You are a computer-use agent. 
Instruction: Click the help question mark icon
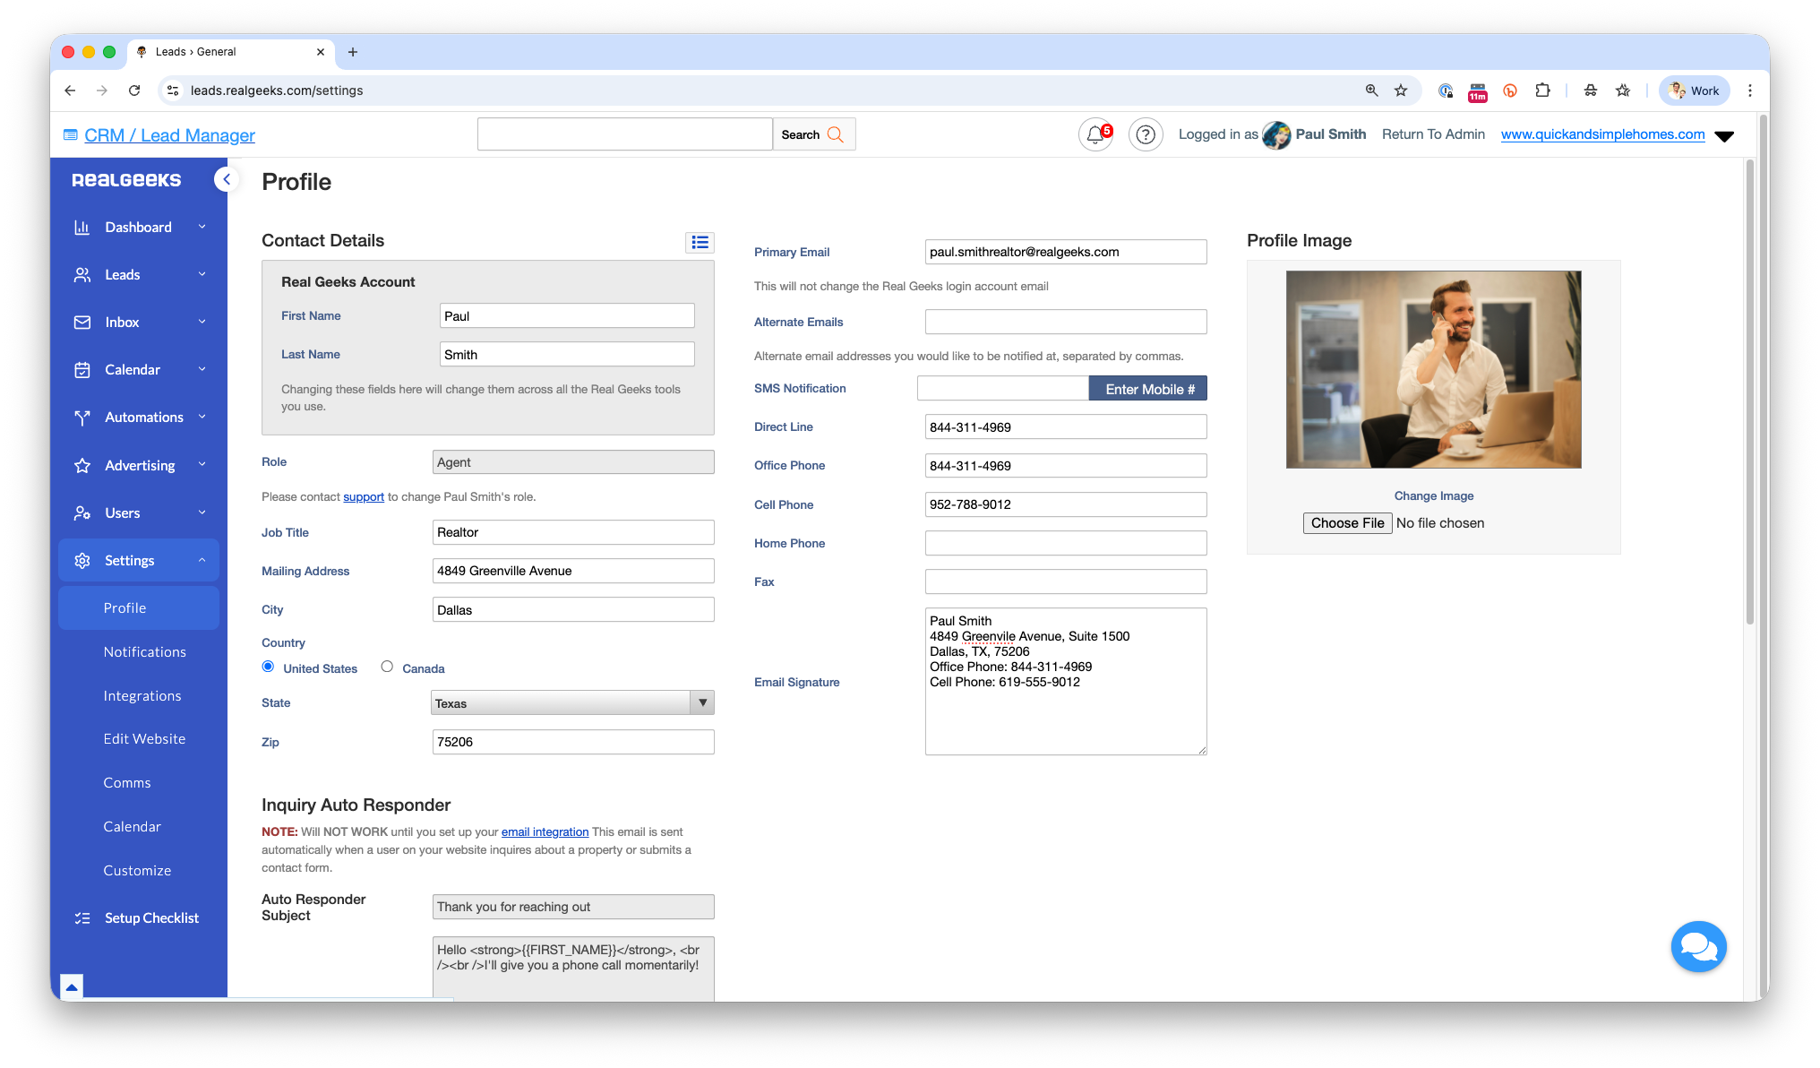[x=1145, y=134]
